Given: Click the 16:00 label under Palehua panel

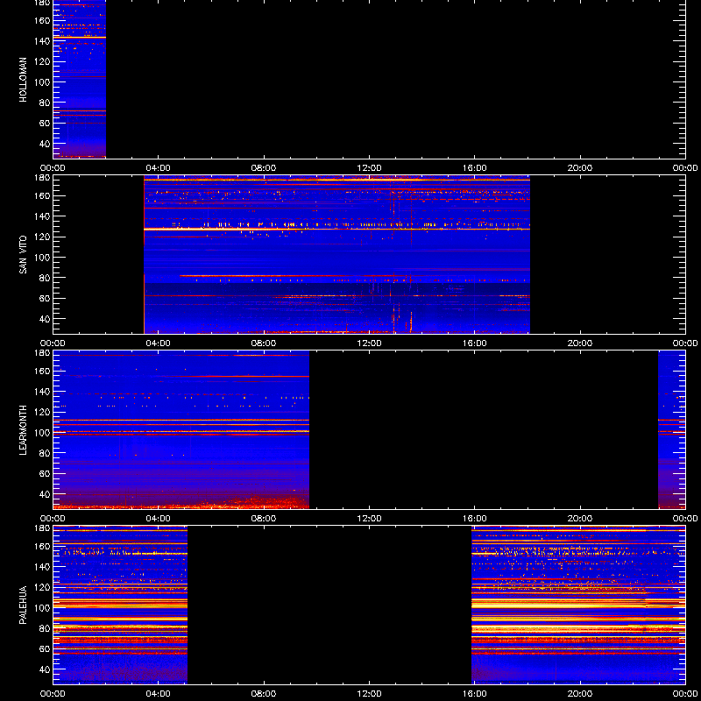Looking at the screenshot, I should point(474,694).
